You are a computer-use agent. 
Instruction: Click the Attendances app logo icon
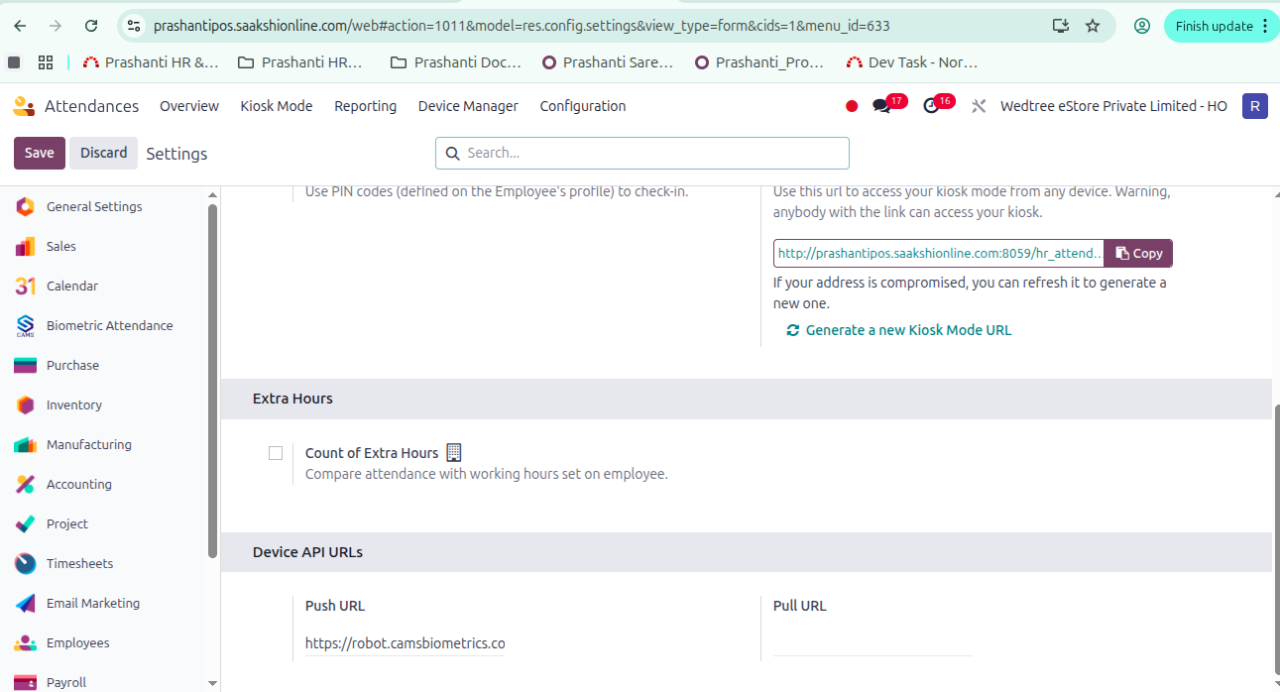24,106
